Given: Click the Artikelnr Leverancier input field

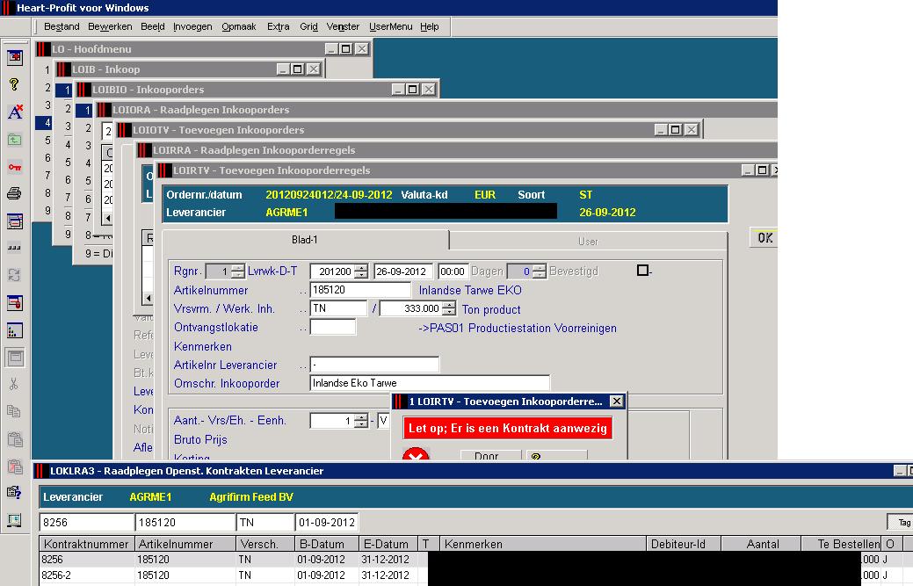Looking at the screenshot, I should [374, 365].
